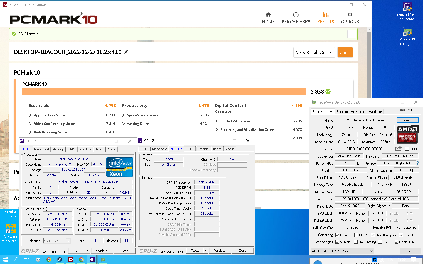Click the question mark help button
The width and height of the screenshot is (423, 264).
[352, 34]
